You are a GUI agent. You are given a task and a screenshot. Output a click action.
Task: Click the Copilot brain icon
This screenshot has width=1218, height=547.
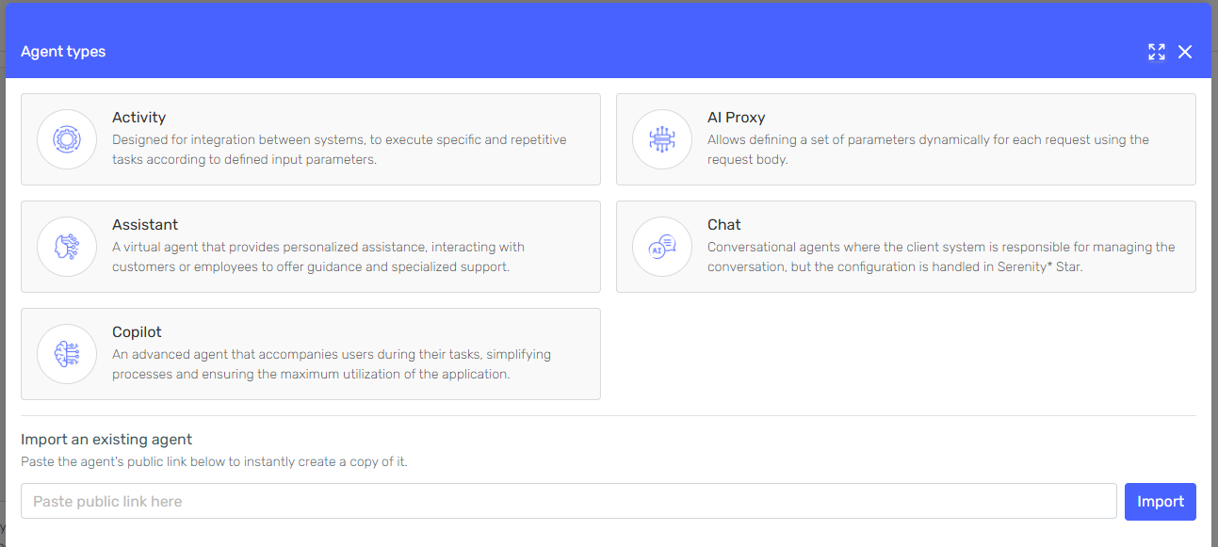(x=67, y=354)
